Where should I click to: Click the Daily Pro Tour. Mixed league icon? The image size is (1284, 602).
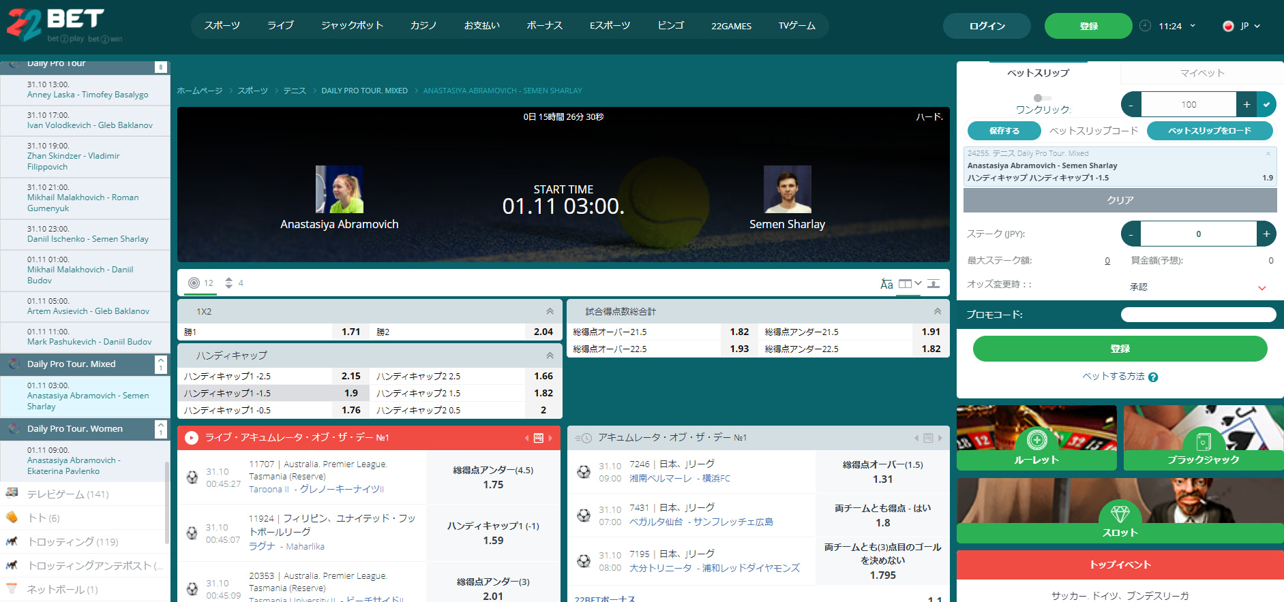click(14, 364)
